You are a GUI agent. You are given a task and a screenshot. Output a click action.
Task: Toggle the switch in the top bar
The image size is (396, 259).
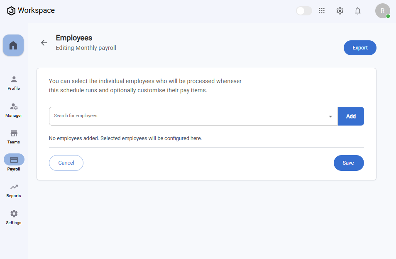click(x=304, y=11)
